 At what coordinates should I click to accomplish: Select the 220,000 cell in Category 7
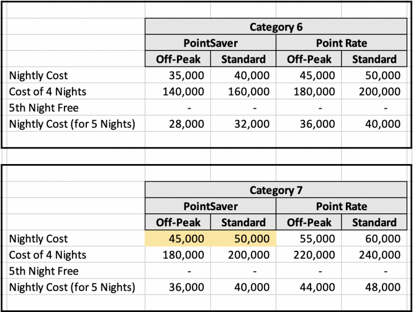tap(309, 255)
